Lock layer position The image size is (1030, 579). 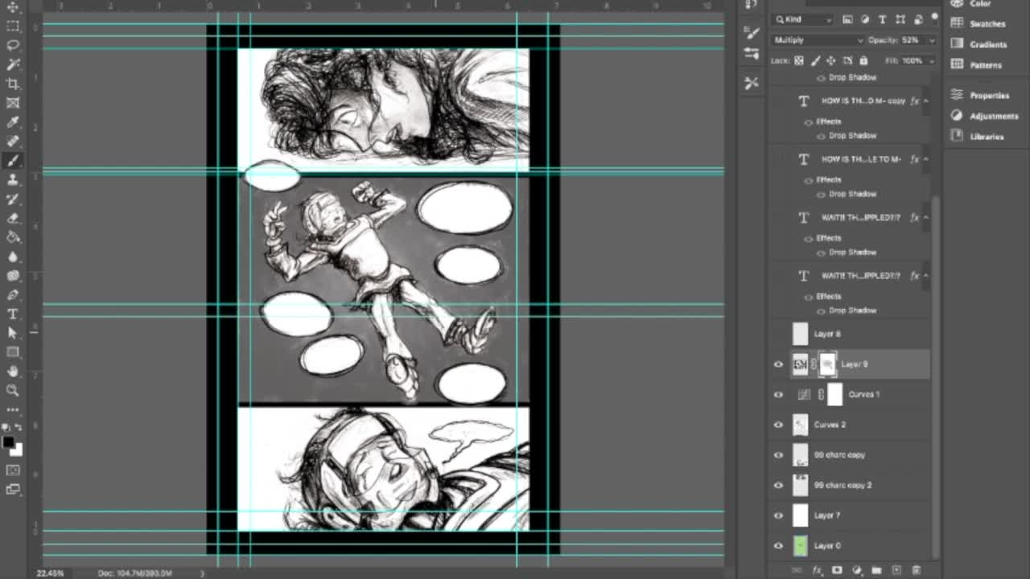tap(831, 60)
